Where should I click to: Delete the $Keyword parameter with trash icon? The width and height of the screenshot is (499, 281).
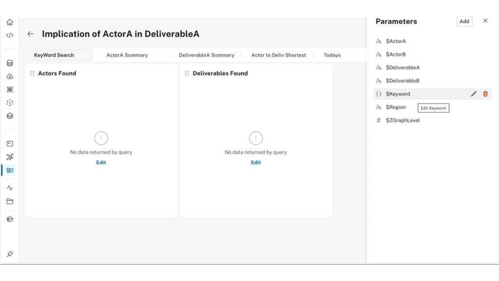point(485,94)
